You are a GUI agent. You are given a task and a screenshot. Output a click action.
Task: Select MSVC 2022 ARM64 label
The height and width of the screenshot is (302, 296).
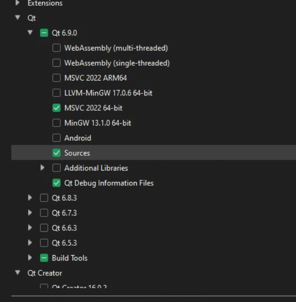point(96,78)
